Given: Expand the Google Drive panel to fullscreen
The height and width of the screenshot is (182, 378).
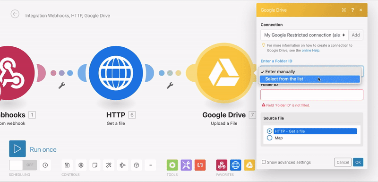Looking at the screenshot, I should click(344, 10).
